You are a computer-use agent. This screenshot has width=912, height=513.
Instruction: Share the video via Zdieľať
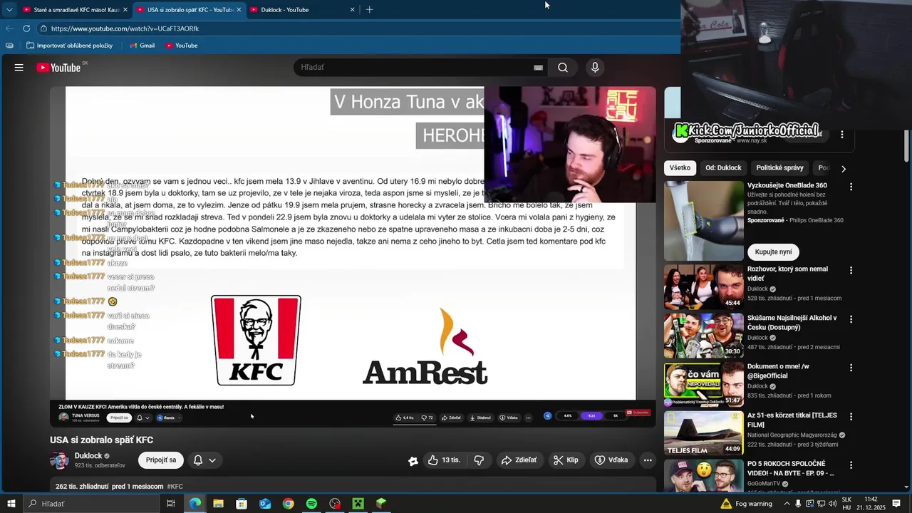tap(519, 460)
